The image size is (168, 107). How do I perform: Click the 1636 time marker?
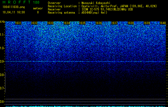[99, 23]
